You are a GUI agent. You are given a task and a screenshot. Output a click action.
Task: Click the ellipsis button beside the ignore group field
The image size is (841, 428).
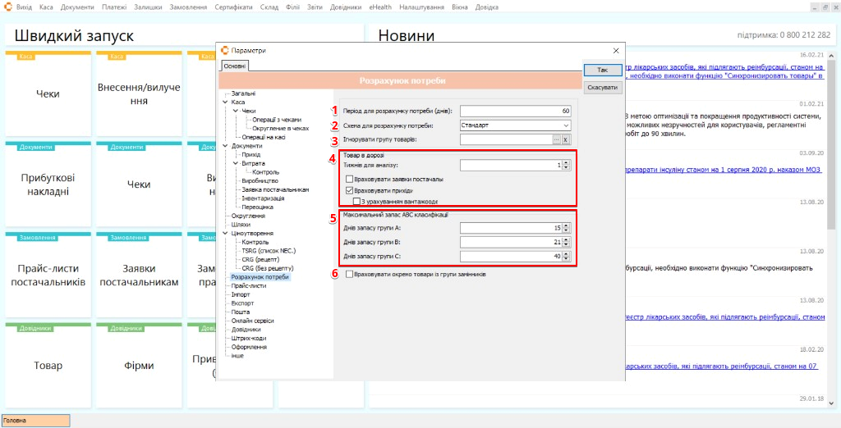point(556,139)
